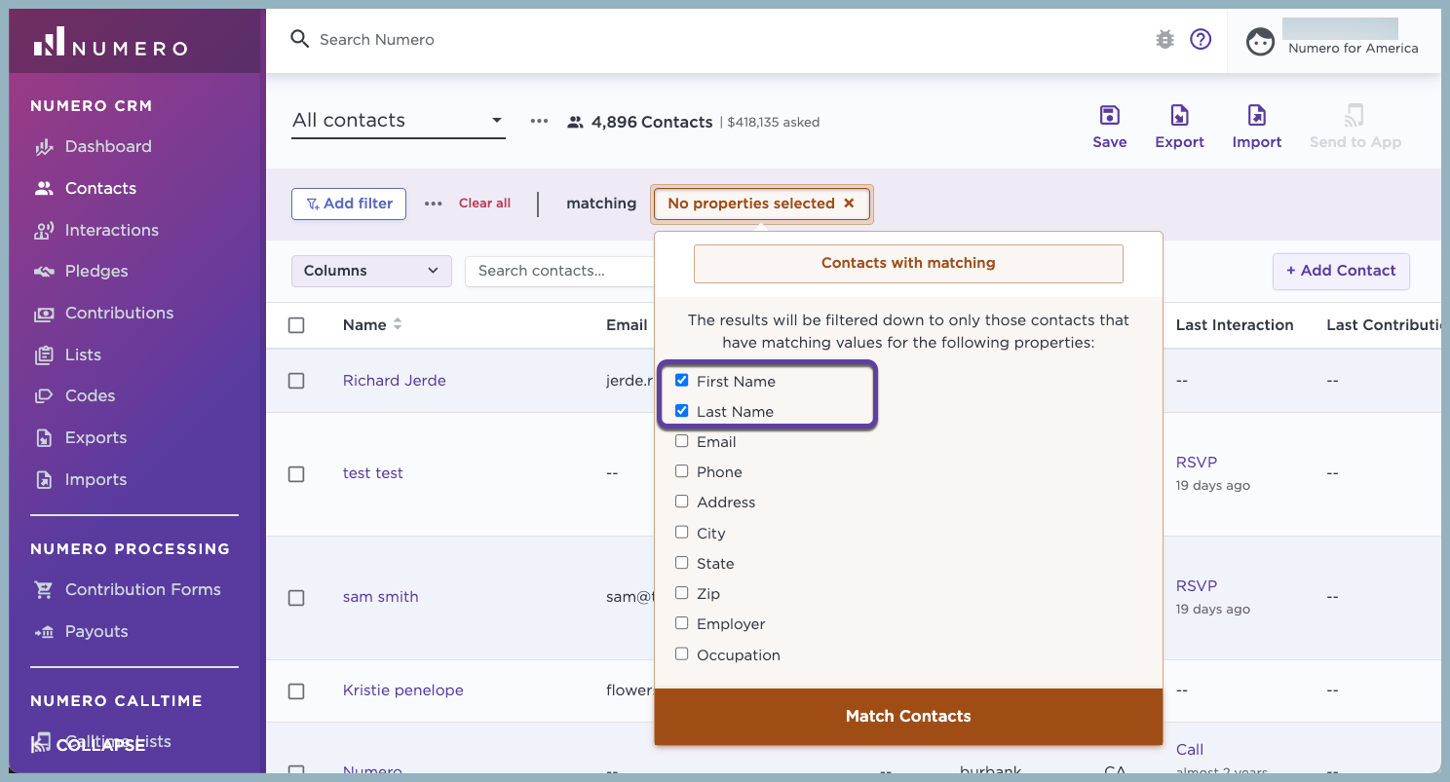Click the Search contacts input field
Image resolution: width=1450 pixels, height=782 pixels.
(x=560, y=271)
